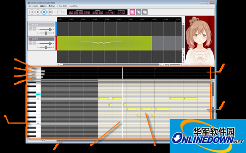Click the timeline zoom slider
This screenshot has height=153, width=246.
tap(172, 64)
